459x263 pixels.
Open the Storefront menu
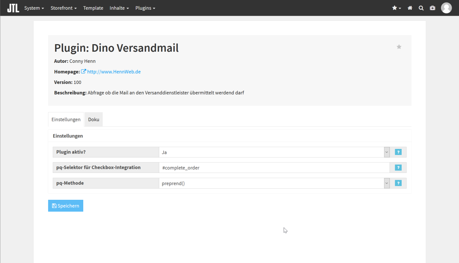coord(63,8)
